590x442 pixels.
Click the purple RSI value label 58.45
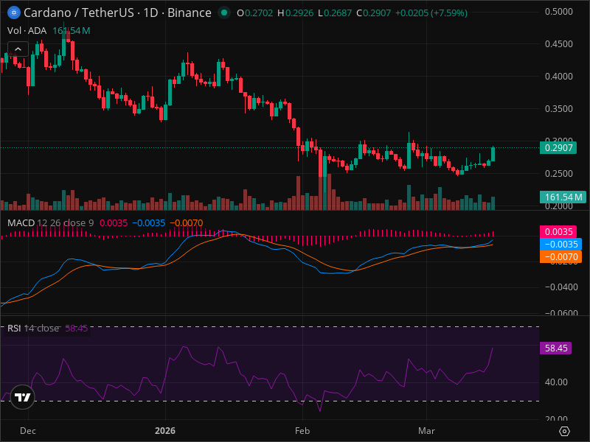click(556, 348)
